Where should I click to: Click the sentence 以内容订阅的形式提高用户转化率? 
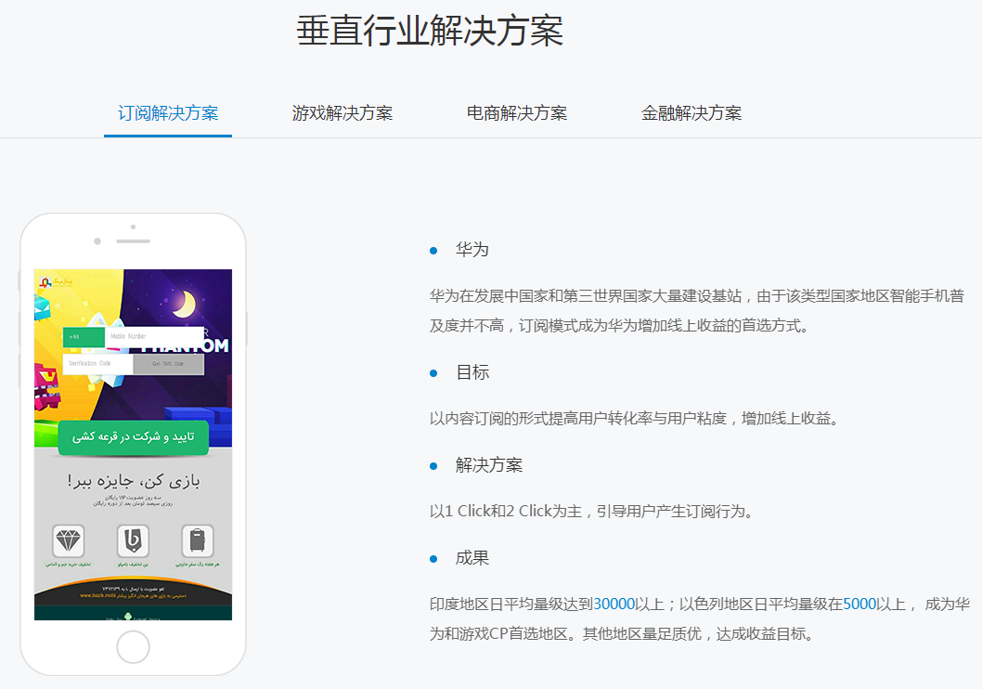pos(635,419)
